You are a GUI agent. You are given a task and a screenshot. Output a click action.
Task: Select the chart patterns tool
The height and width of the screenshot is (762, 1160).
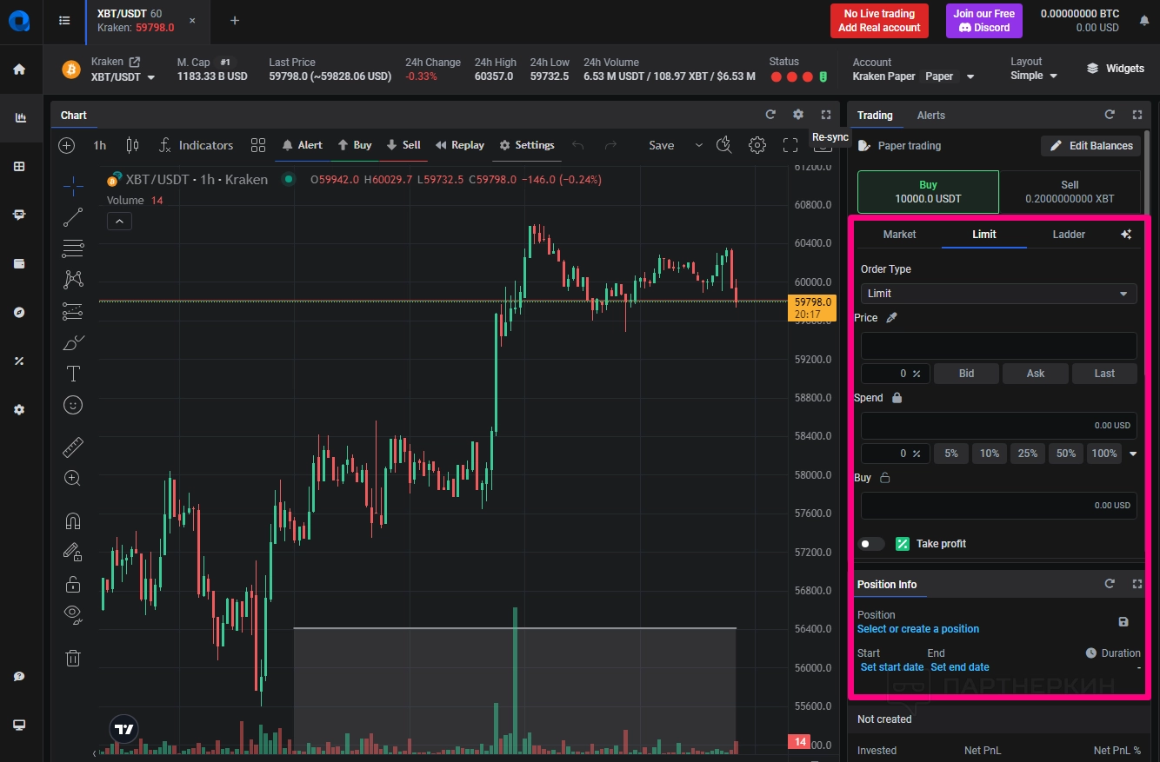[x=73, y=280]
